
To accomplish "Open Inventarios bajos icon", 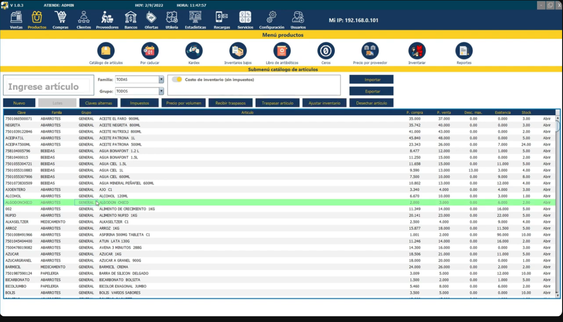I will 238,50.
